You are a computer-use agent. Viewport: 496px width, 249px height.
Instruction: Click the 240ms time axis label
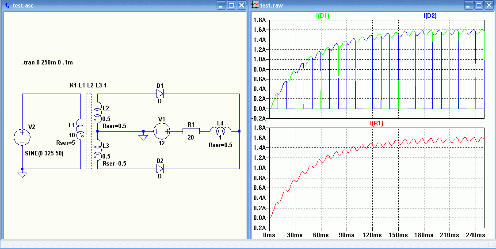click(476, 235)
